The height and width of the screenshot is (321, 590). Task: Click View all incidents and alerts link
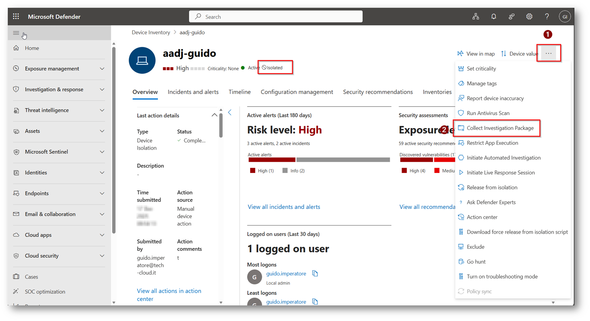pyautogui.click(x=284, y=207)
